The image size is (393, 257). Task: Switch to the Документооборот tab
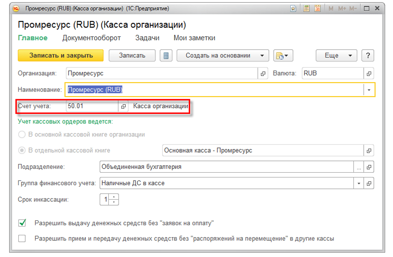coord(91,38)
